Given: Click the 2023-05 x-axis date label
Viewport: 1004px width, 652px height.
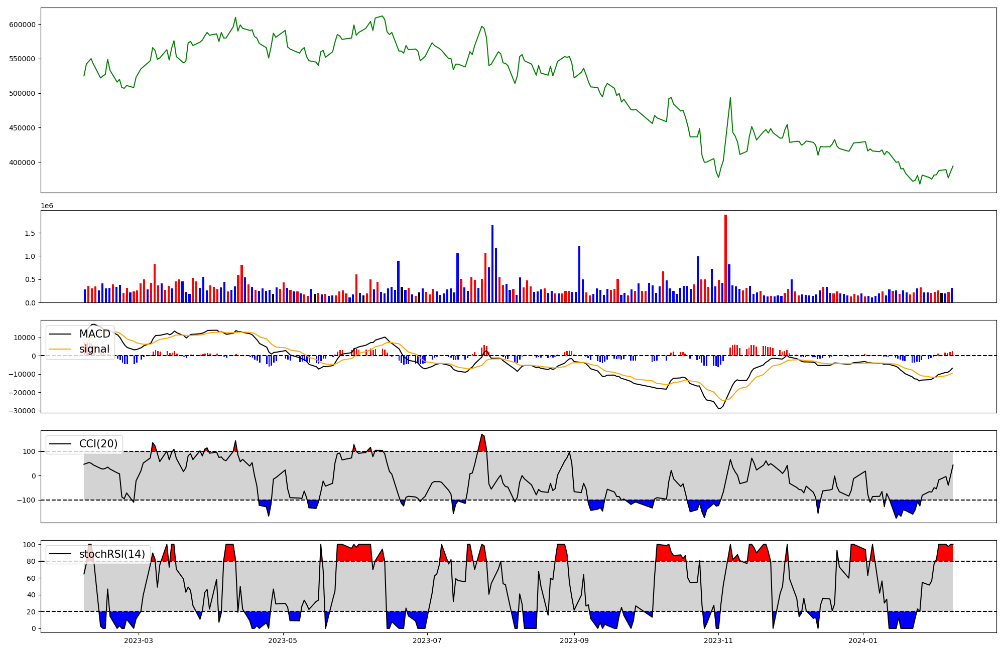Looking at the screenshot, I should tap(283, 640).
